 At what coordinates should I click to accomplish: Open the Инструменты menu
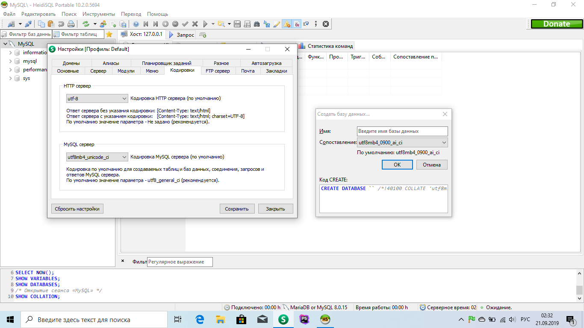click(99, 14)
